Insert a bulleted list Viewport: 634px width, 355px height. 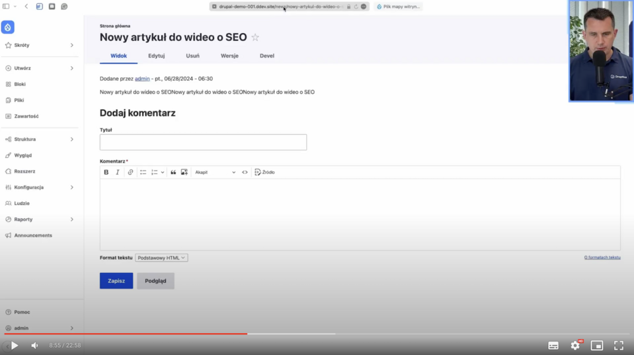pos(143,173)
